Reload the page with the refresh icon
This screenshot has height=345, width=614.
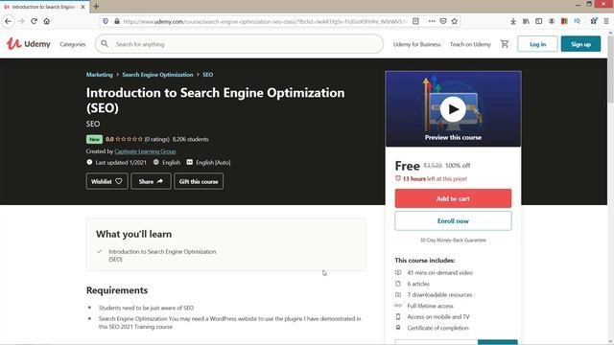tap(35, 21)
